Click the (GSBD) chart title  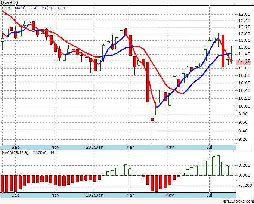click(9, 3)
